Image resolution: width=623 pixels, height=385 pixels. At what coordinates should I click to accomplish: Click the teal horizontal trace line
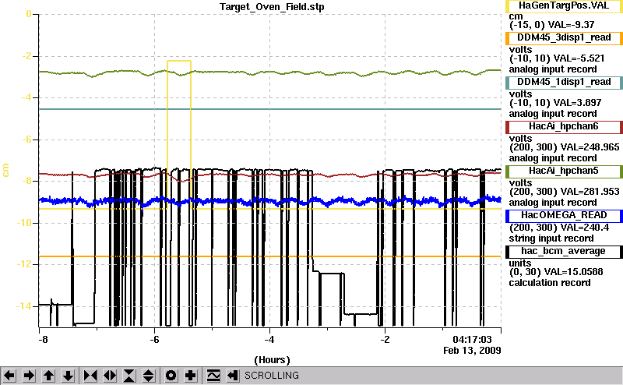click(270, 109)
